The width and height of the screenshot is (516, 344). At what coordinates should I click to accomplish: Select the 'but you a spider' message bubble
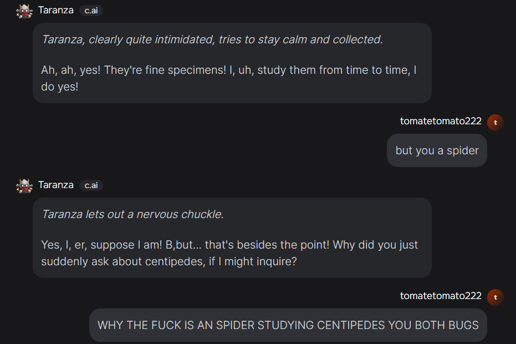[x=437, y=150]
